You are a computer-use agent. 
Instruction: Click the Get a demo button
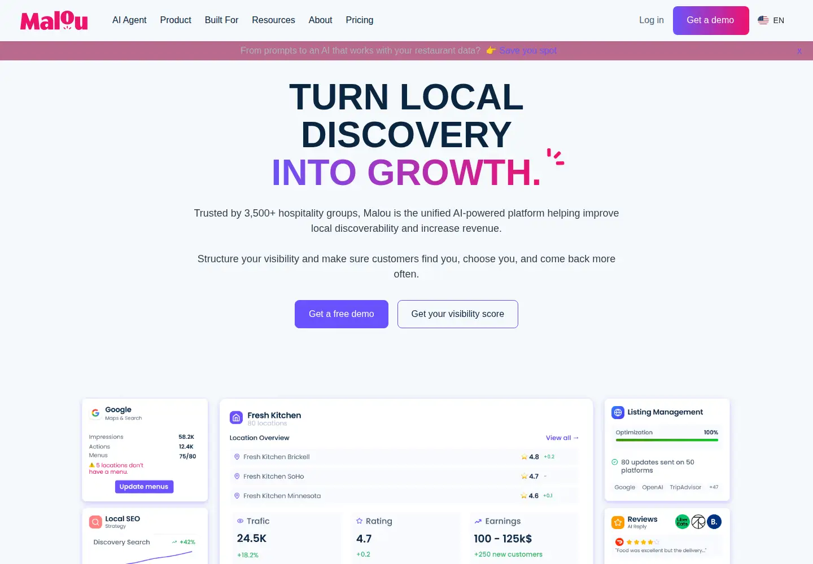pyautogui.click(x=711, y=20)
